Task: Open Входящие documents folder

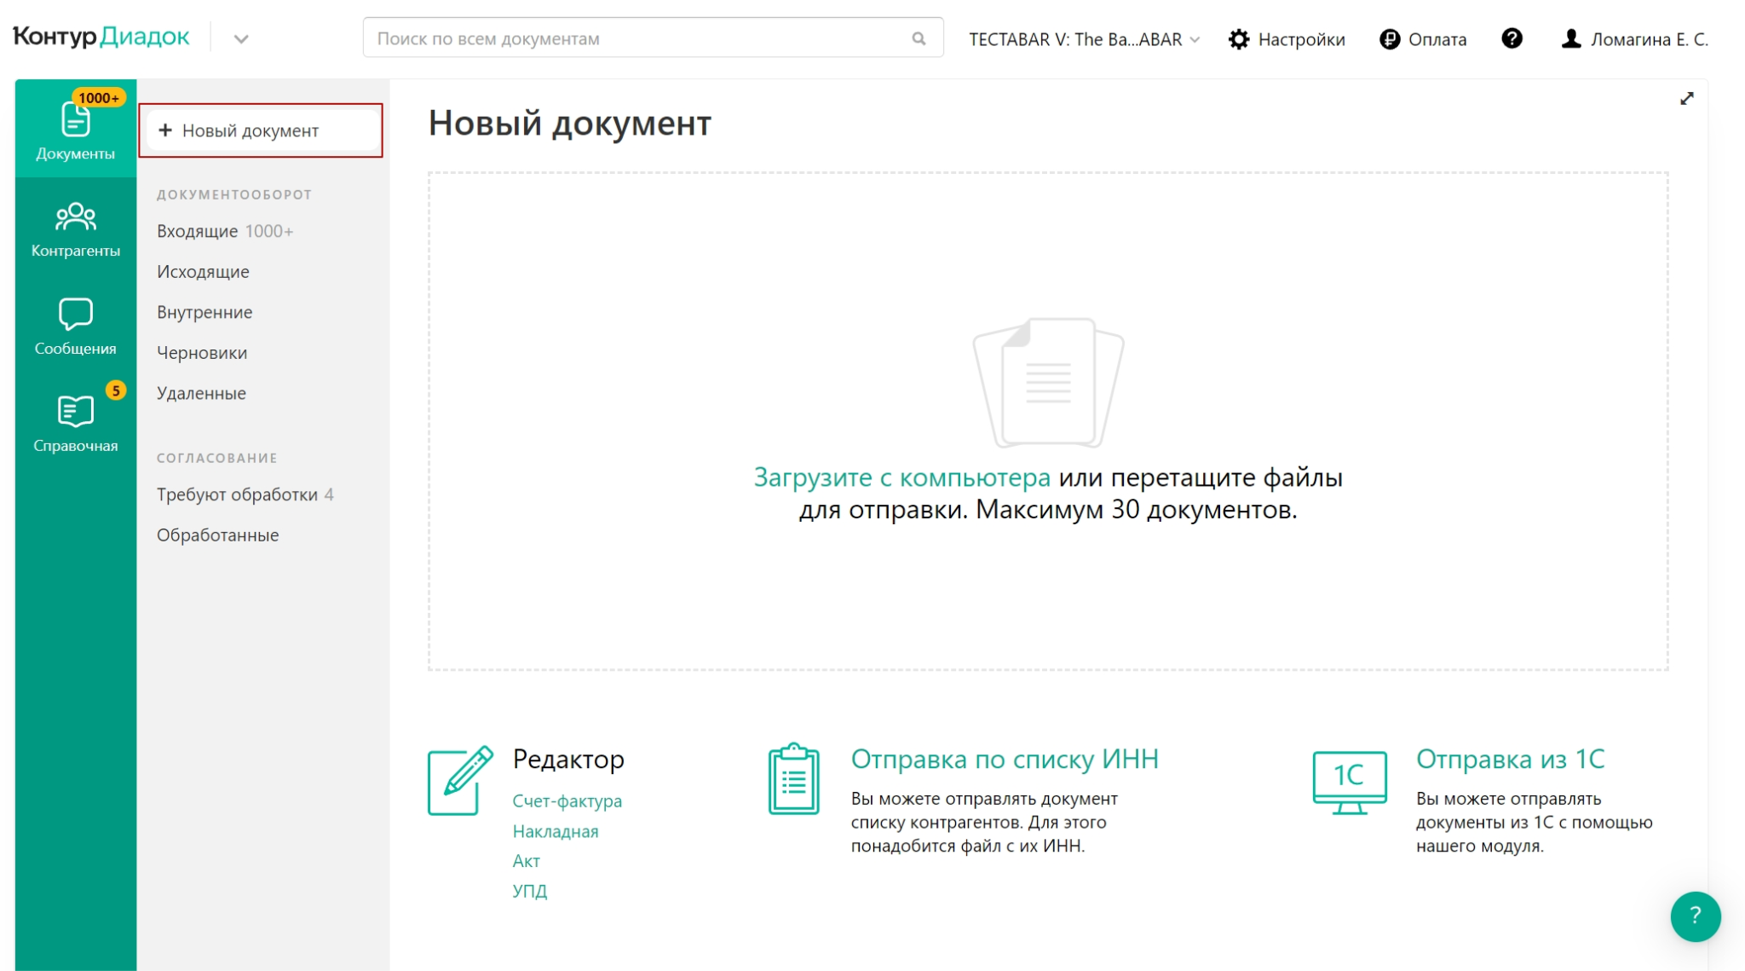Action: (198, 231)
